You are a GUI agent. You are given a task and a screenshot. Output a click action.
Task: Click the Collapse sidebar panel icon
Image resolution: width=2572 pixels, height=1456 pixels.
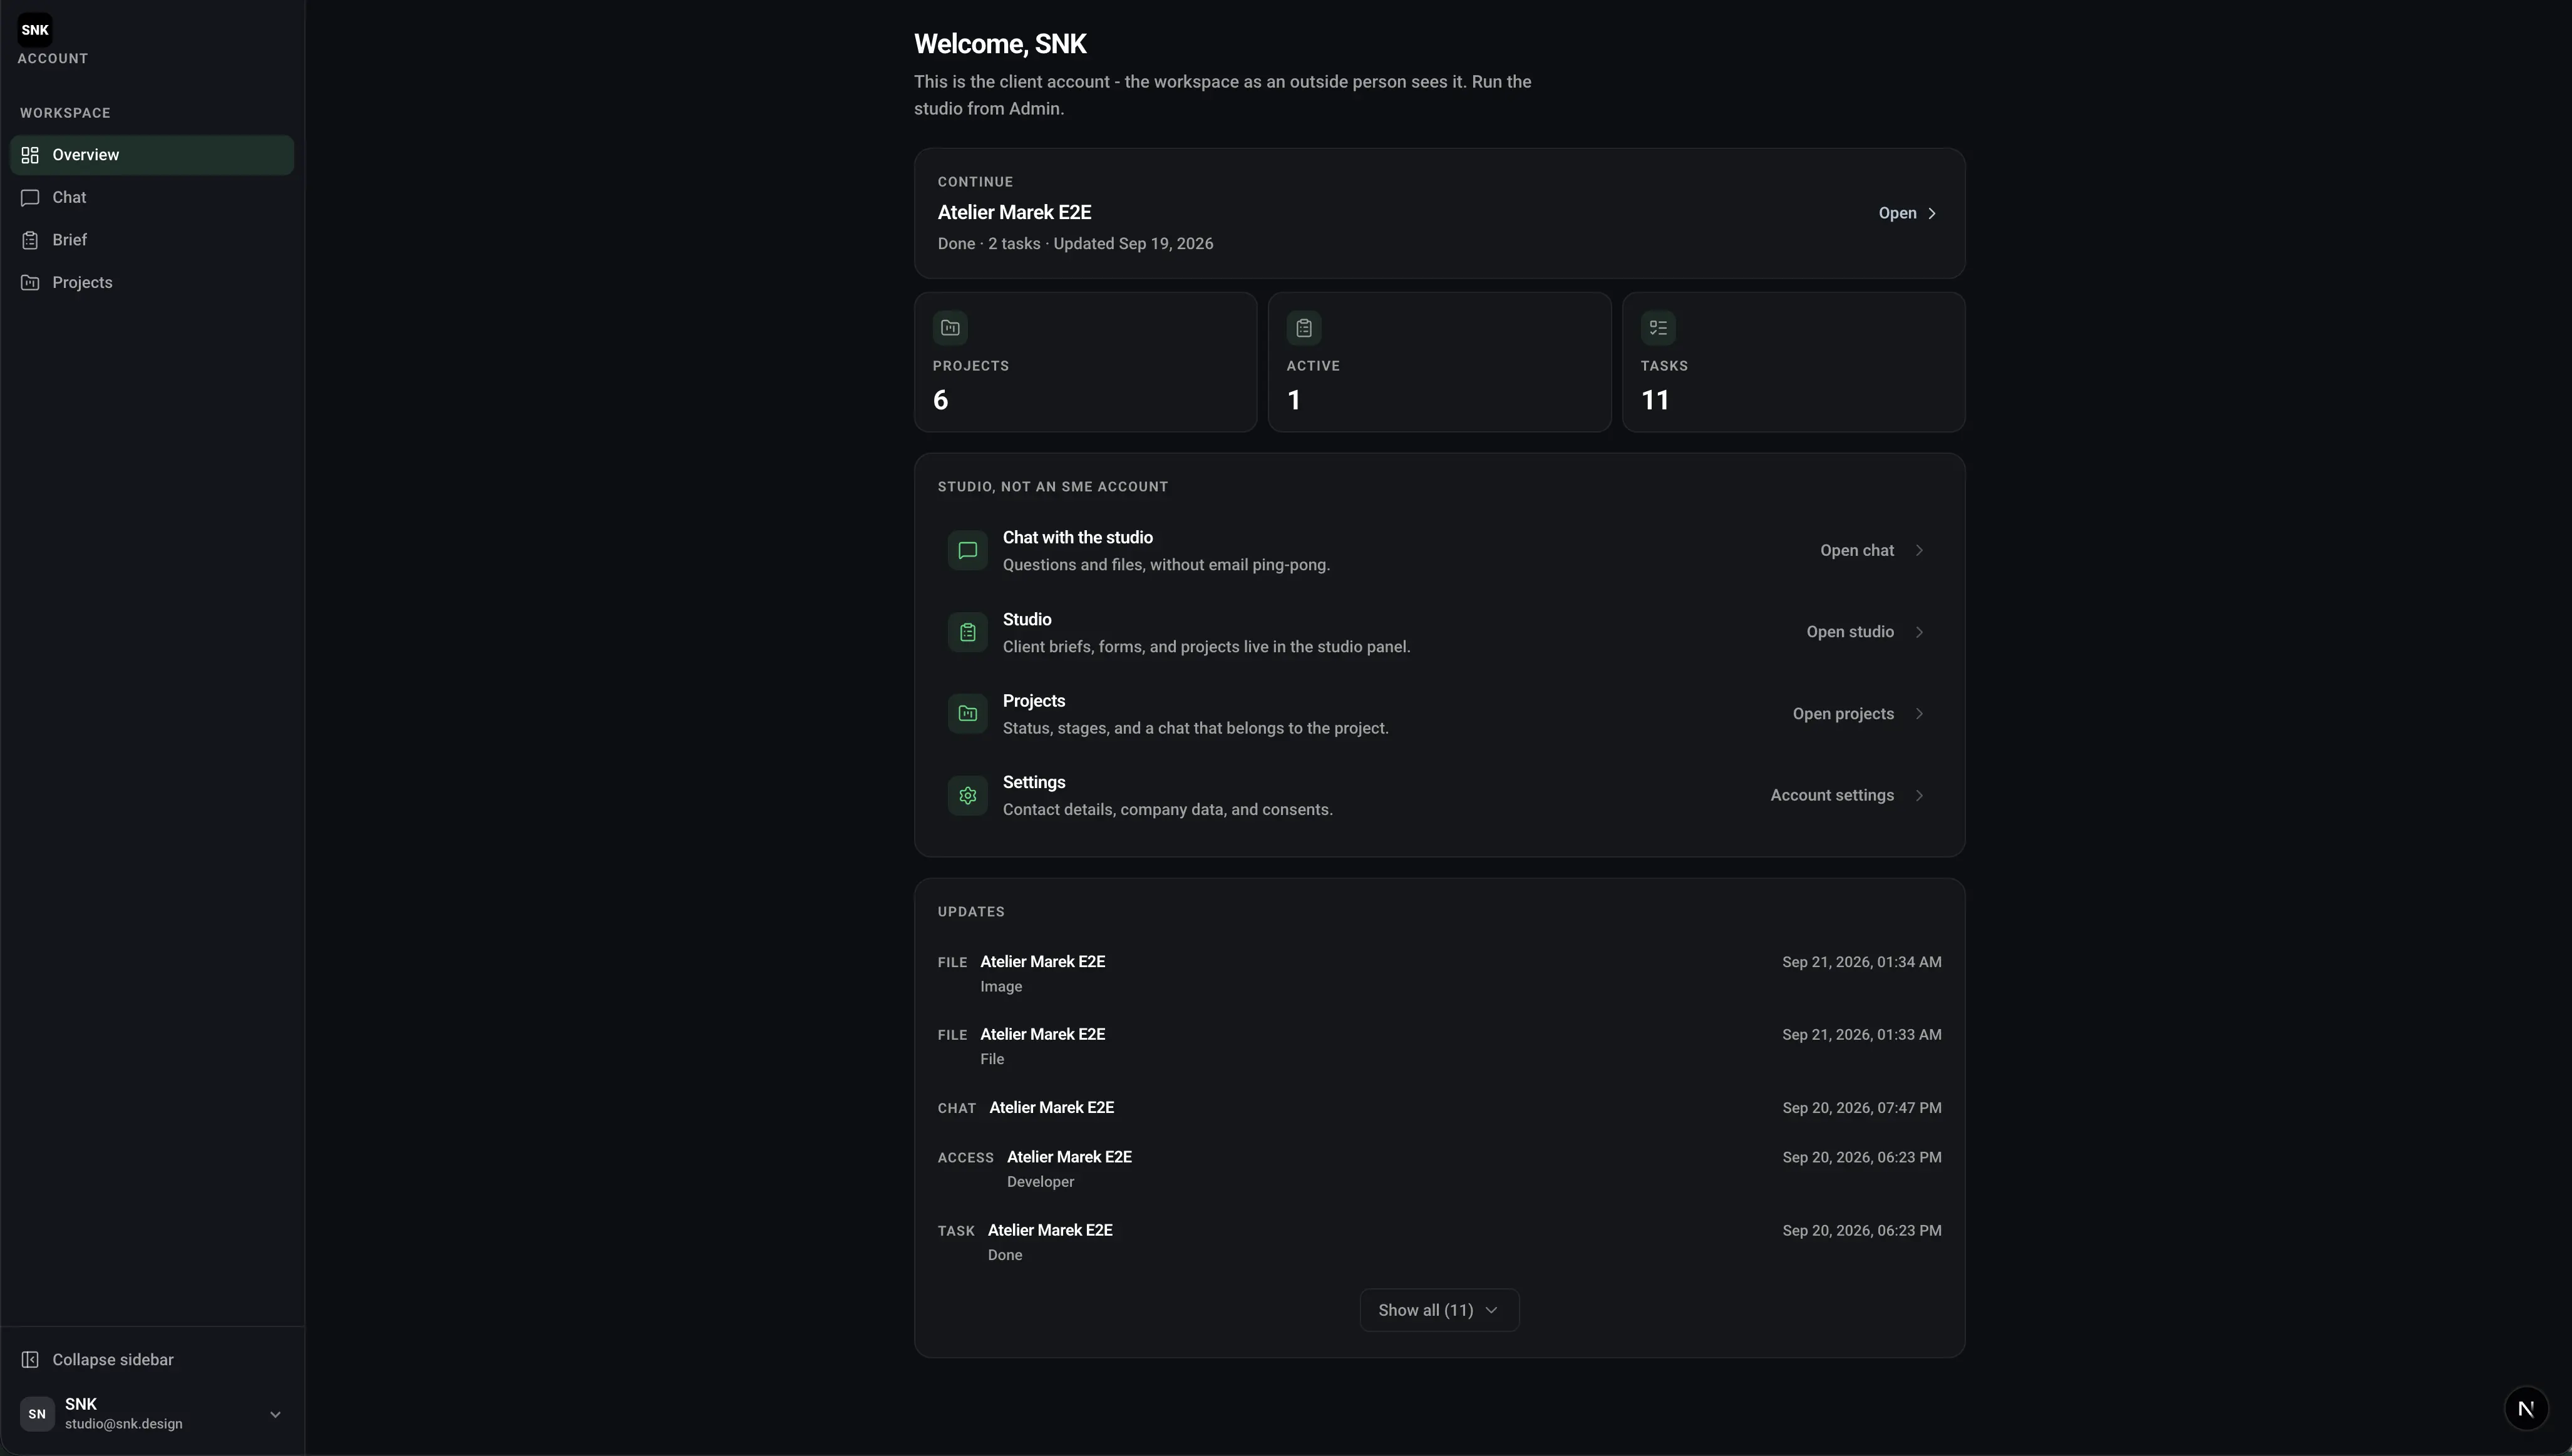pos(30,1360)
